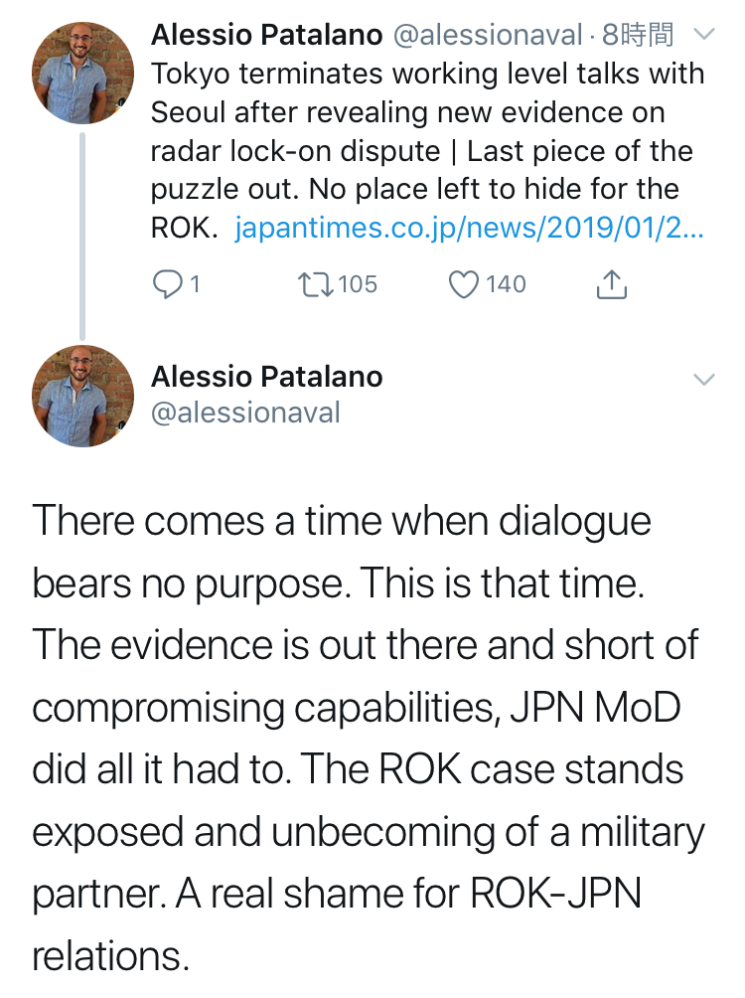
Task: Tap the 140 likes count
Action: (x=506, y=284)
